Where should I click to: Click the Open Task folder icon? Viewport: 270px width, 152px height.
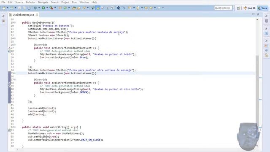pyautogui.click(x=79, y=8)
